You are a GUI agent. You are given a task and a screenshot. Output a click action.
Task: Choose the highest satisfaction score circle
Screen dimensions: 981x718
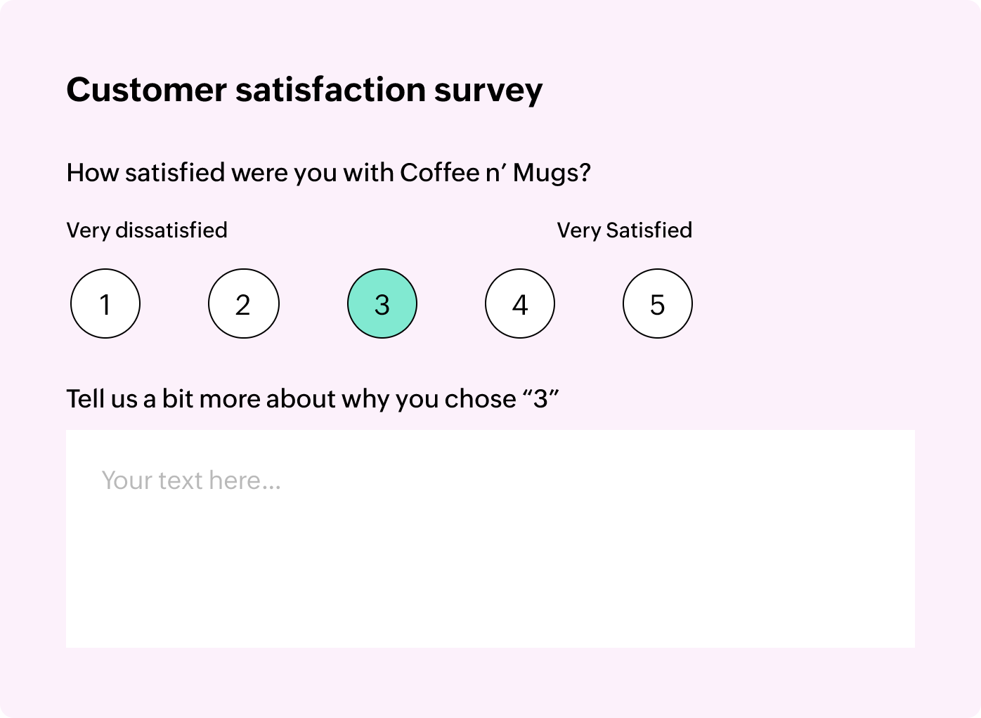click(x=658, y=303)
